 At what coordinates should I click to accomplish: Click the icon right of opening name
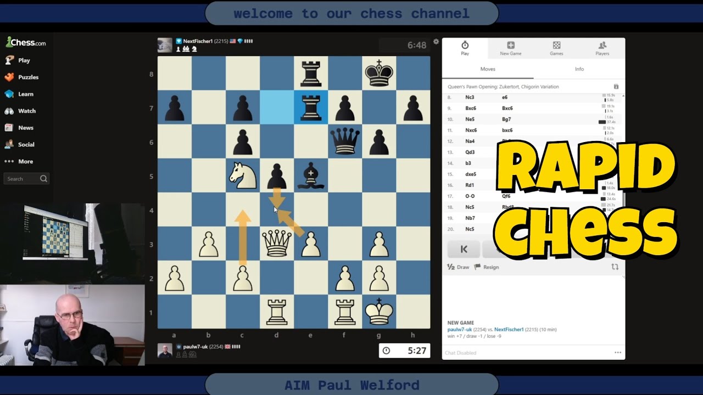point(616,87)
